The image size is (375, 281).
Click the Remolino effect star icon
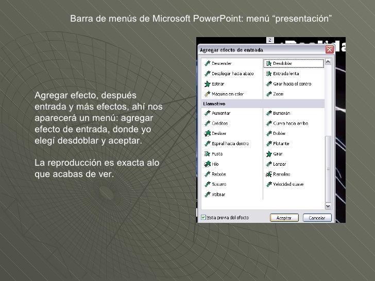point(269,174)
